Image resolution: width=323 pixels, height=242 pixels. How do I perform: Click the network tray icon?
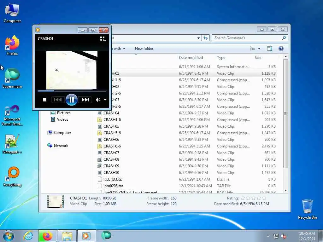click(276, 236)
